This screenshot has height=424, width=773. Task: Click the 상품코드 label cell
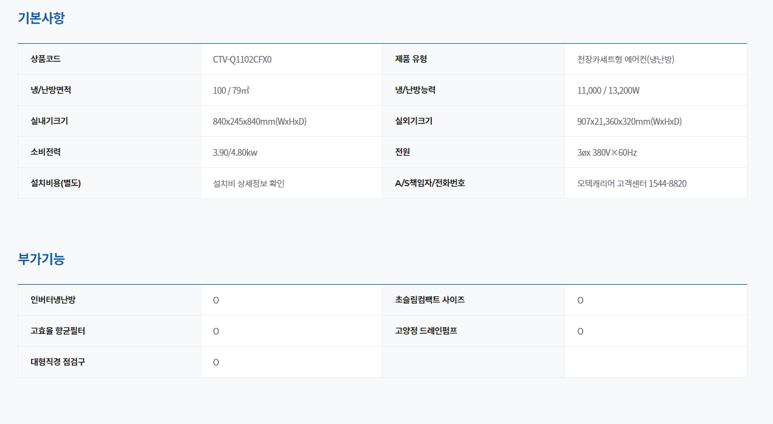tap(46, 59)
